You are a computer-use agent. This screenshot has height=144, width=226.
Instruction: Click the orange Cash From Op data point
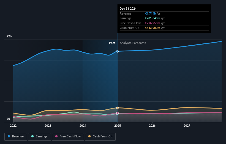(118, 108)
